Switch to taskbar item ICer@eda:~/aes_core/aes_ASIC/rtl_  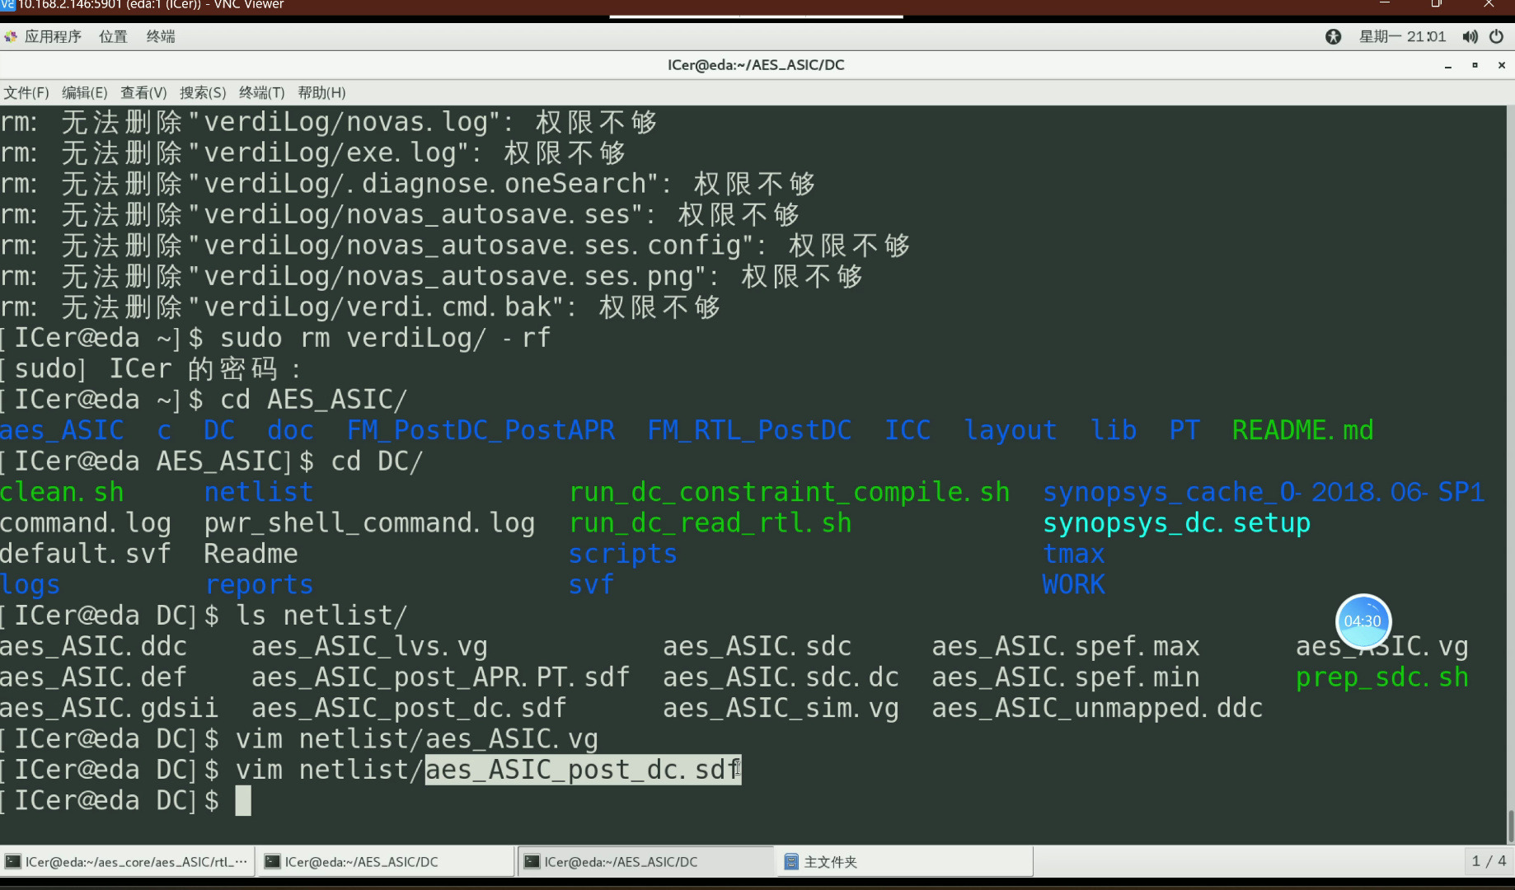click(127, 861)
